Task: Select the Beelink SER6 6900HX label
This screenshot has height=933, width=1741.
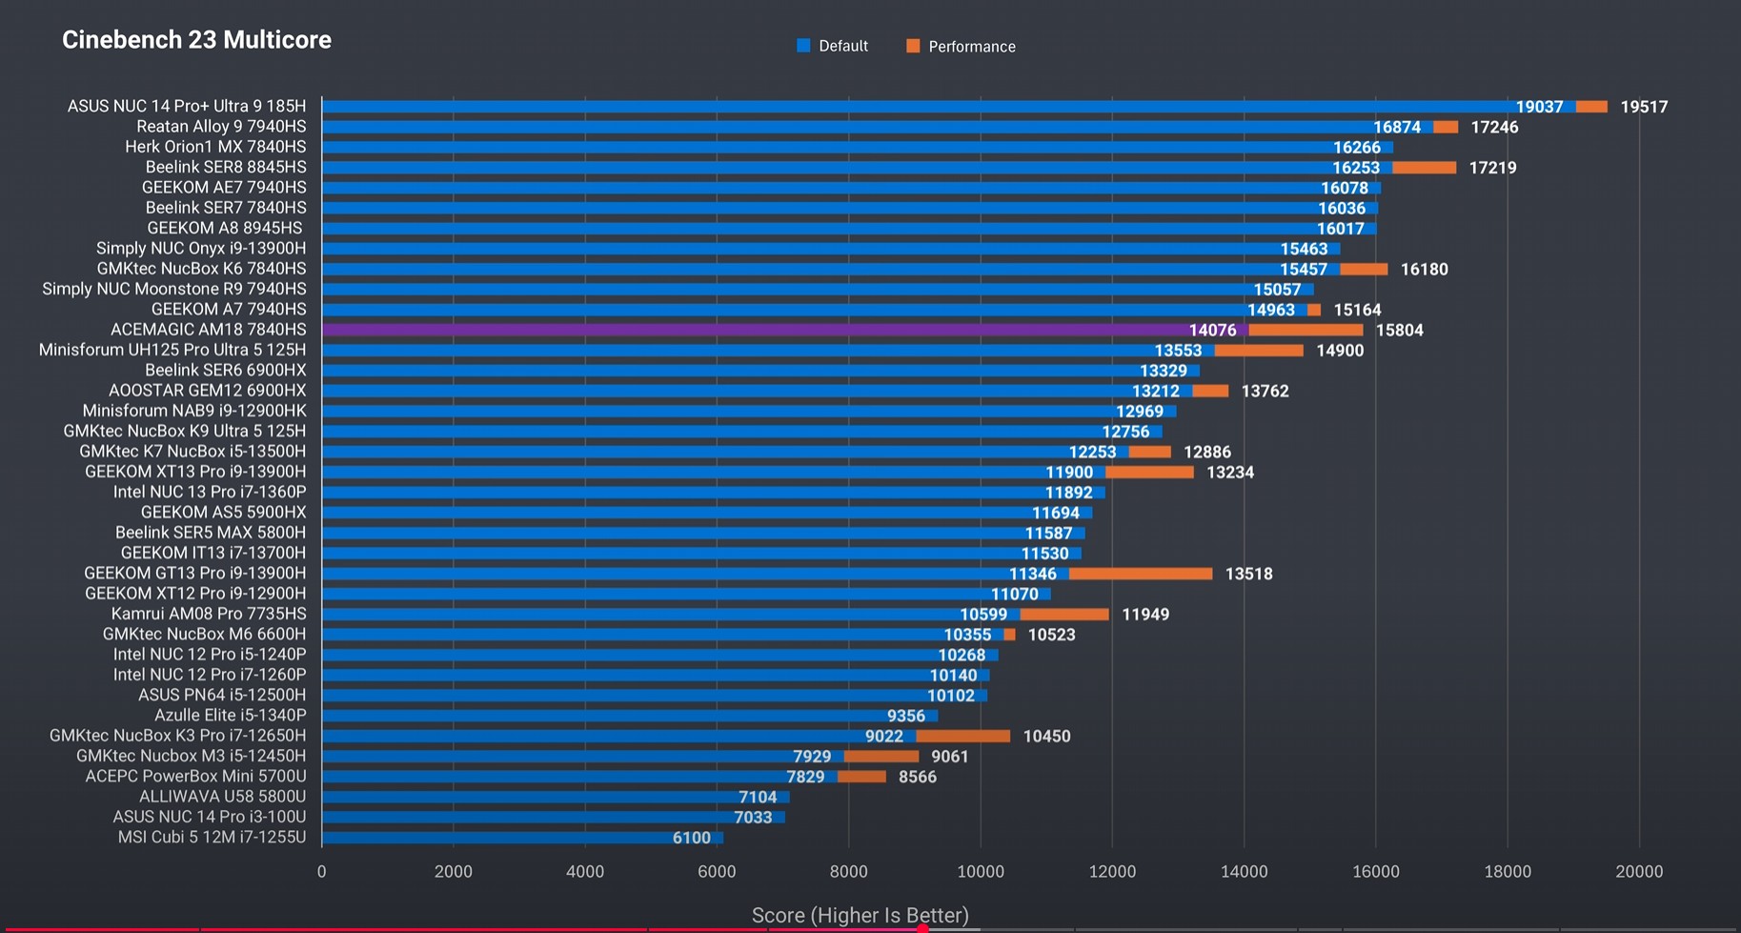Action: click(x=226, y=371)
